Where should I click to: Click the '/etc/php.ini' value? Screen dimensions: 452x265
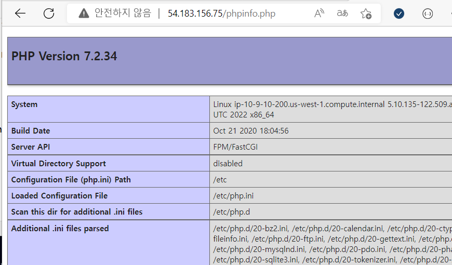click(x=233, y=196)
